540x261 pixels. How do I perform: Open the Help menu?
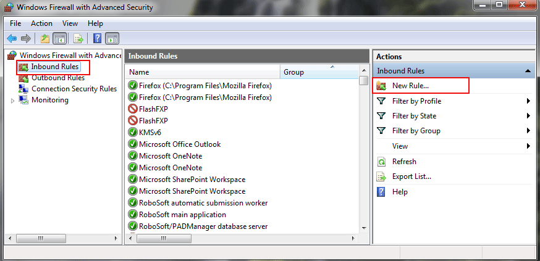coord(95,23)
